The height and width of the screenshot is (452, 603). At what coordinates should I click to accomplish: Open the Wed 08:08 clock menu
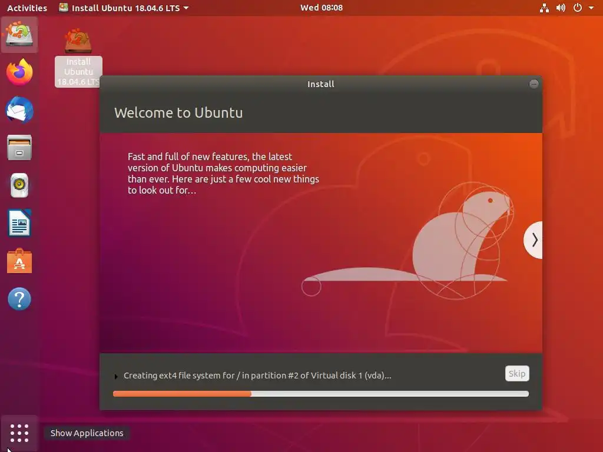coord(322,8)
